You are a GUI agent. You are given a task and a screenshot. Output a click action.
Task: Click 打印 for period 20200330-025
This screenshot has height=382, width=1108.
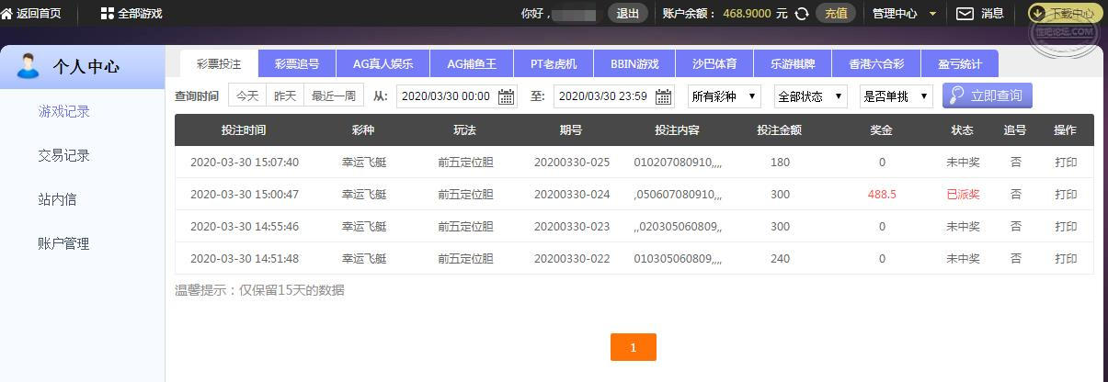(1066, 163)
